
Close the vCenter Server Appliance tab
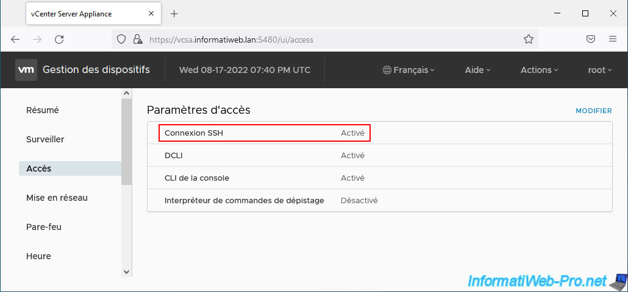(151, 13)
